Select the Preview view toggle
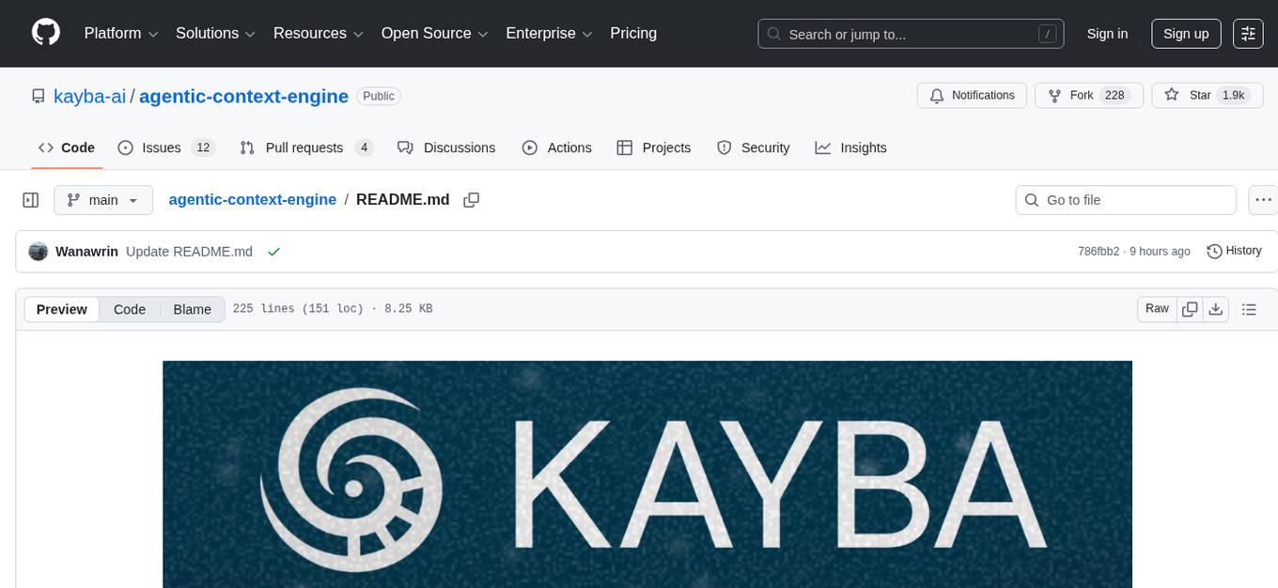 click(x=62, y=309)
